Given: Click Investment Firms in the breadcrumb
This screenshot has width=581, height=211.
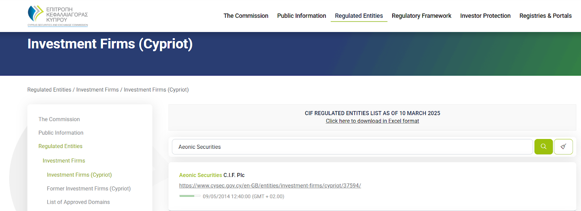Looking at the screenshot, I should pyautogui.click(x=97, y=90).
